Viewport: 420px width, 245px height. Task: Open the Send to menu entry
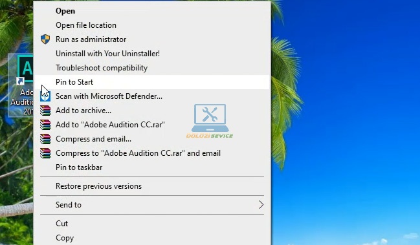152,205
